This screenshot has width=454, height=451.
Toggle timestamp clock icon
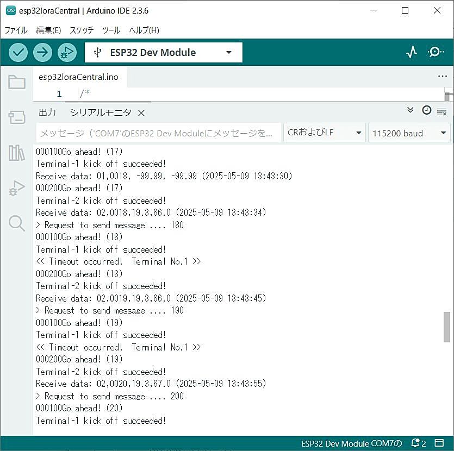click(x=426, y=110)
